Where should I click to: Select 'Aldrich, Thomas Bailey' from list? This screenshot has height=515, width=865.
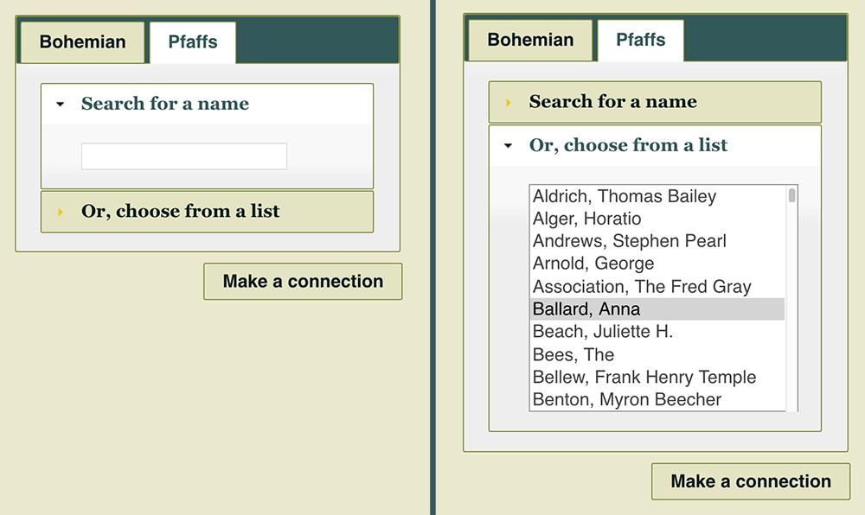(x=625, y=197)
